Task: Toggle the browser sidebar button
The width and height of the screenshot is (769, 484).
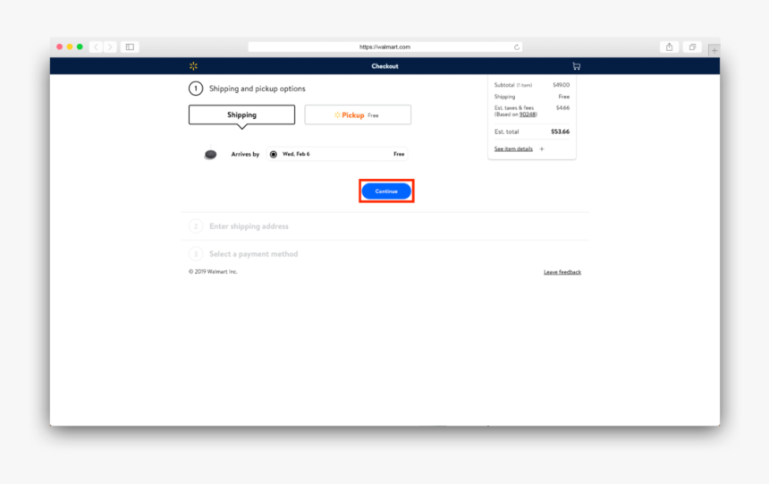Action: (130, 47)
